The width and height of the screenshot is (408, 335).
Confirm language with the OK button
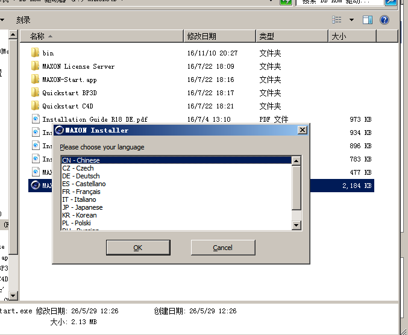[x=138, y=248]
